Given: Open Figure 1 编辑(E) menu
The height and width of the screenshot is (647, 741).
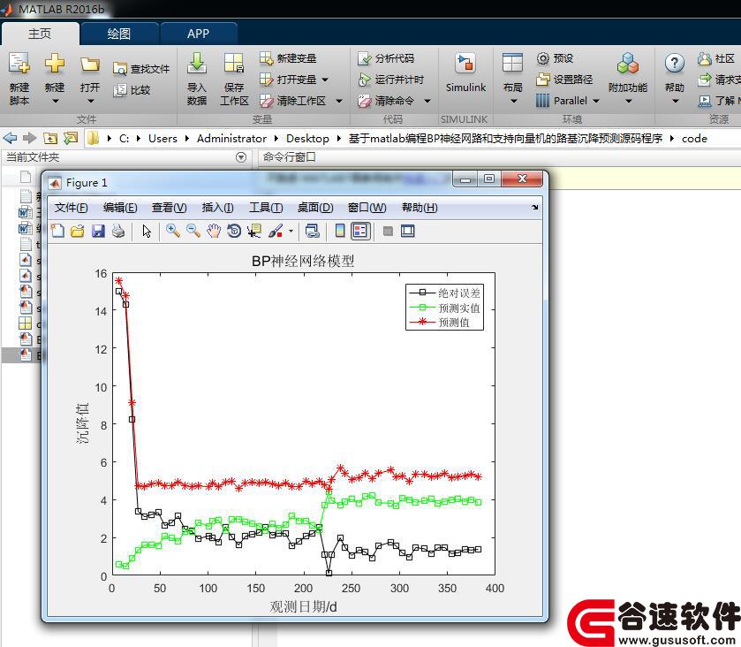Looking at the screenshot, I should pyautogui.click(x=120, y=208).
